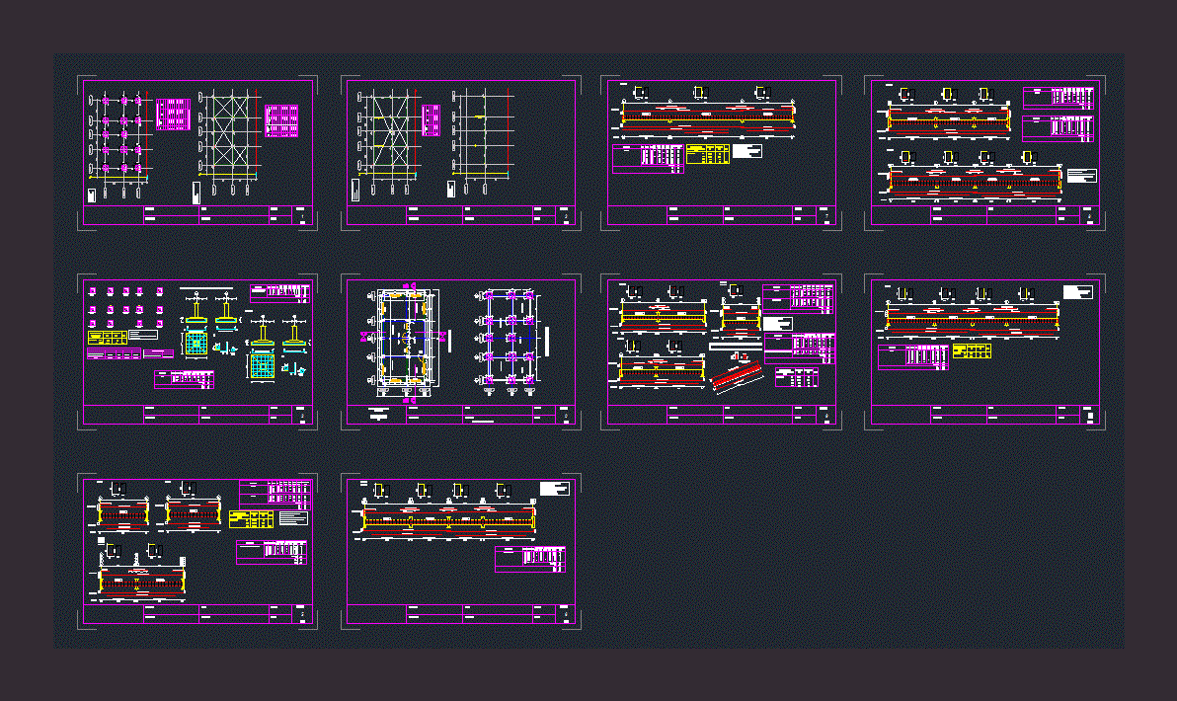The image size is (1177, 701).
Task: Click the magenta schedule table beside the footing plan
Action: coord(174,115)
